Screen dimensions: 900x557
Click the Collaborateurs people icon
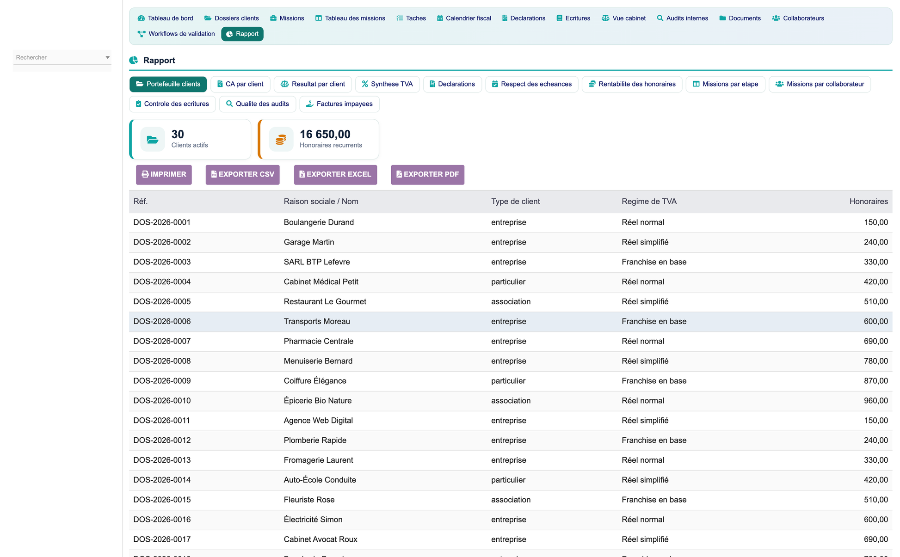pyautogui.click(x=776, y=18)
